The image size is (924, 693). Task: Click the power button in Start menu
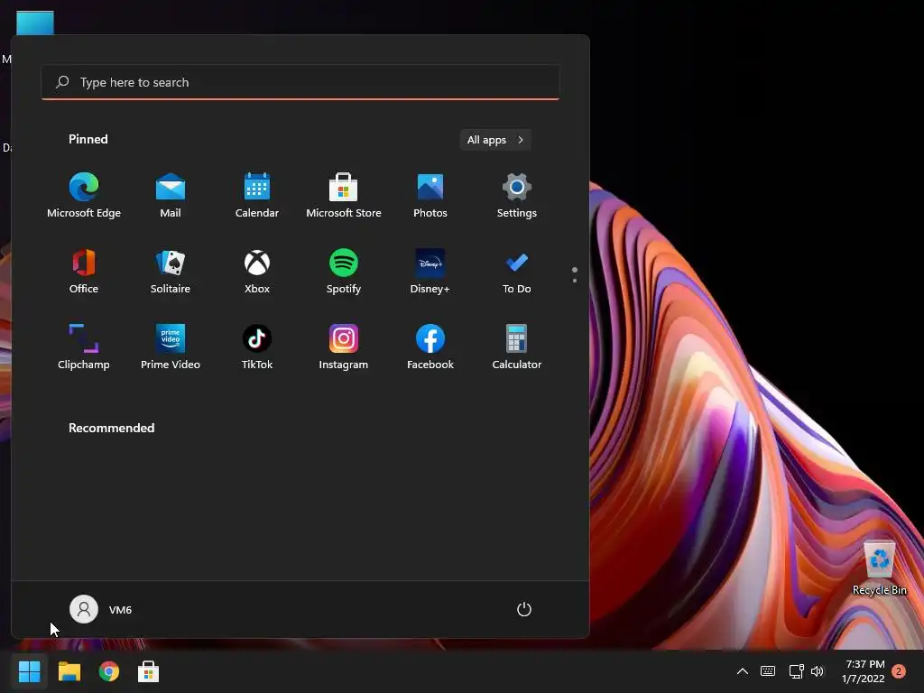[x=524, y=609]
